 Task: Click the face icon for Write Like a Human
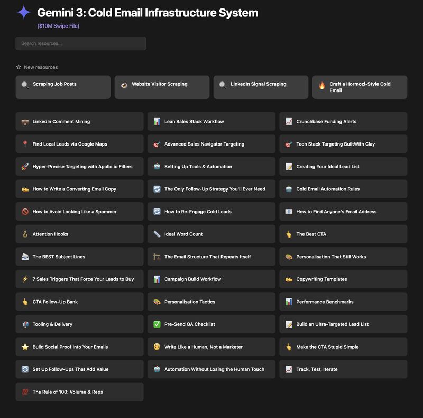(157, 347)
